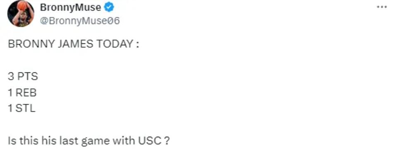Select the '1 REB' stat line
Viewport: 396px width, 150px height.
22,93
